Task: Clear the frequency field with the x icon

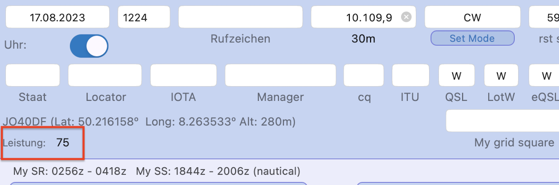Action: [x=406, y=17]
